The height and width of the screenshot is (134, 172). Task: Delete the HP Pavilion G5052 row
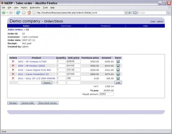click(x=13, y=65)
